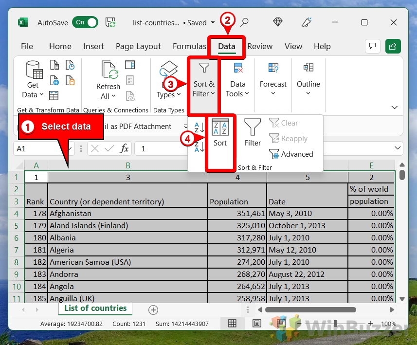Open the File menu tab
Viewport: 417px width, 345px height.
[27, 46]
